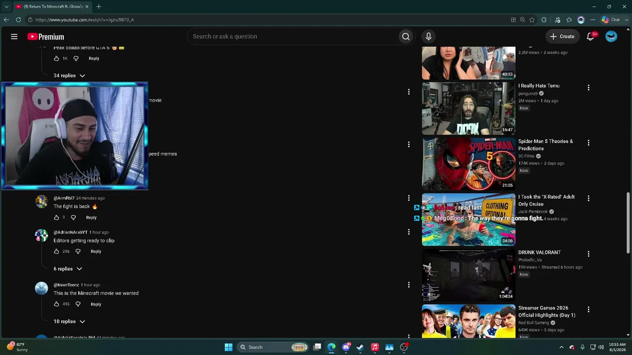The width and height of the screenshot is (632, 355).
Task: Click the Create button
Action: (x=562, y=36)
